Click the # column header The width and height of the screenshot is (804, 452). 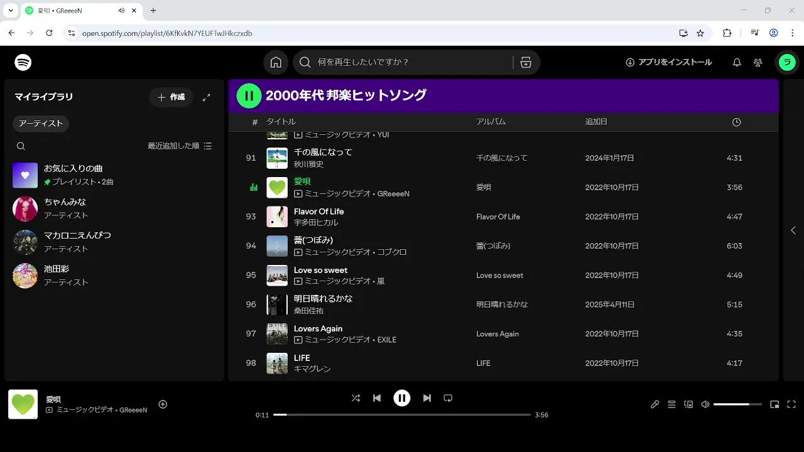pyautogui.click(x=255, y=122)
